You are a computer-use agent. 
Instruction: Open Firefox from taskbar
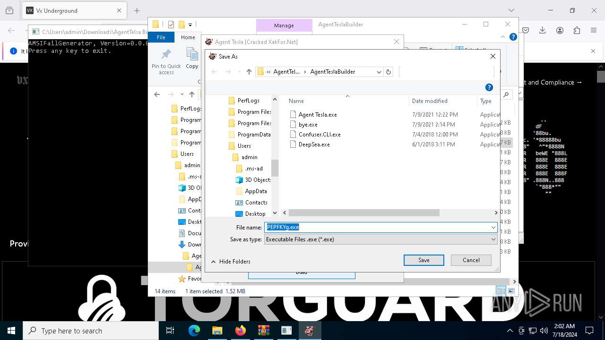pos(240,331)
